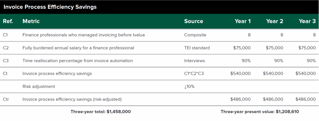This screenshot has width=319, height=121.
Task: Select the $486,000 value under Year 1
Action: [240, 99]
